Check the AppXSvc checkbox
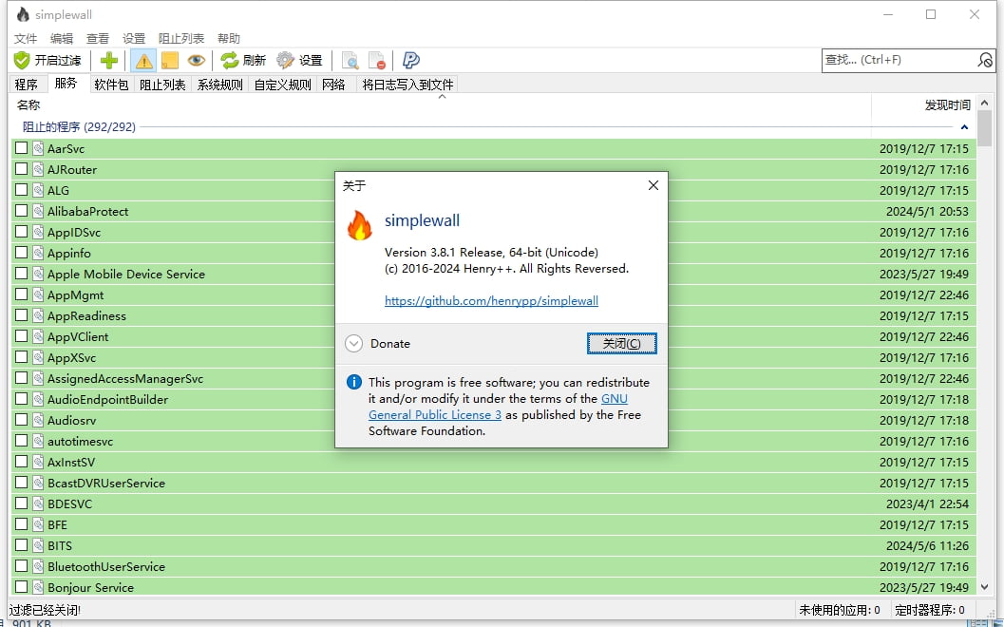The image size is (1004, 627). pyautogui.click(x=21, y=357)
